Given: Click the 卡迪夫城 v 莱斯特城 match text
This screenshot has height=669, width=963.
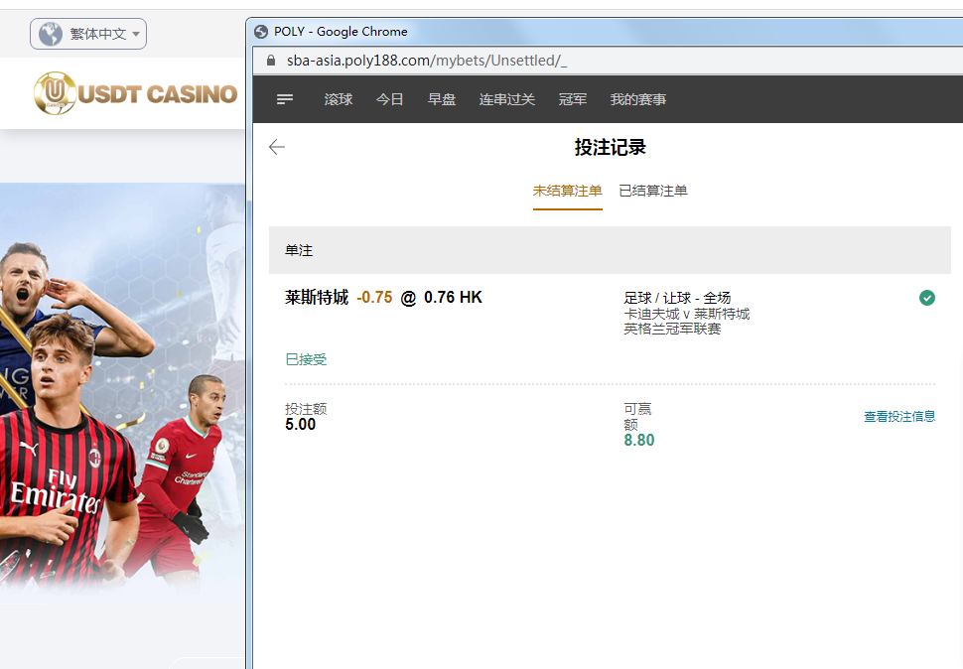Looking at the screenshot, I should (687, 314).
